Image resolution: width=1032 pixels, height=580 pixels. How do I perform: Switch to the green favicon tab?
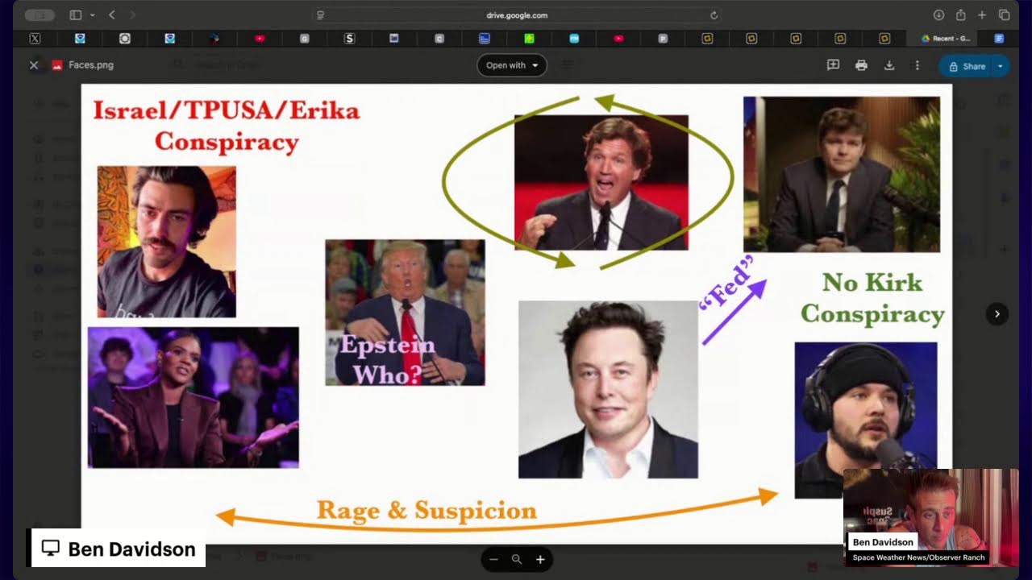[529, 38]
